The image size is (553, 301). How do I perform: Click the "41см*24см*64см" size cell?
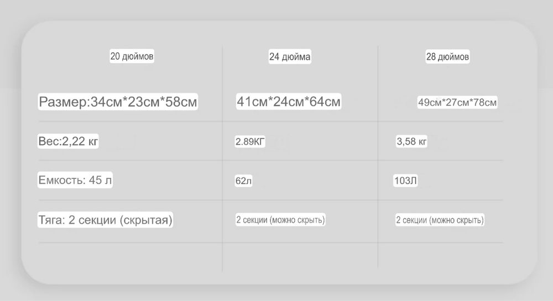coord(288,102)
